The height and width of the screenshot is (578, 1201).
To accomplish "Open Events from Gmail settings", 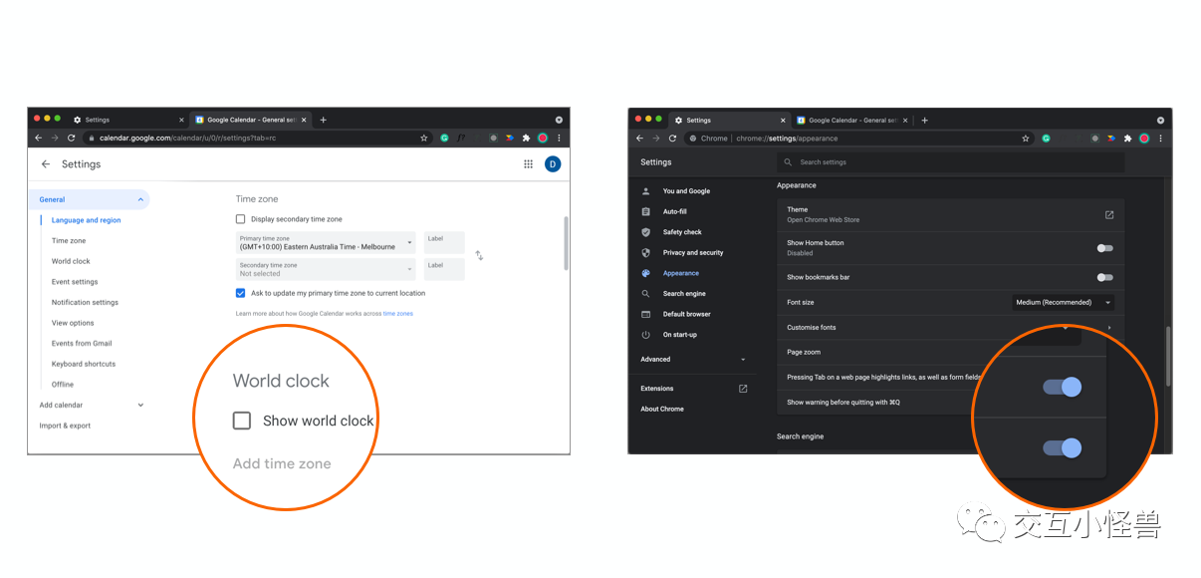I will click(x=82, y=344).
